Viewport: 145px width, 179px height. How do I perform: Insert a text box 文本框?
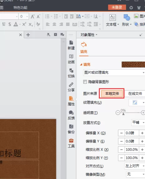click(x=113, y=20)
